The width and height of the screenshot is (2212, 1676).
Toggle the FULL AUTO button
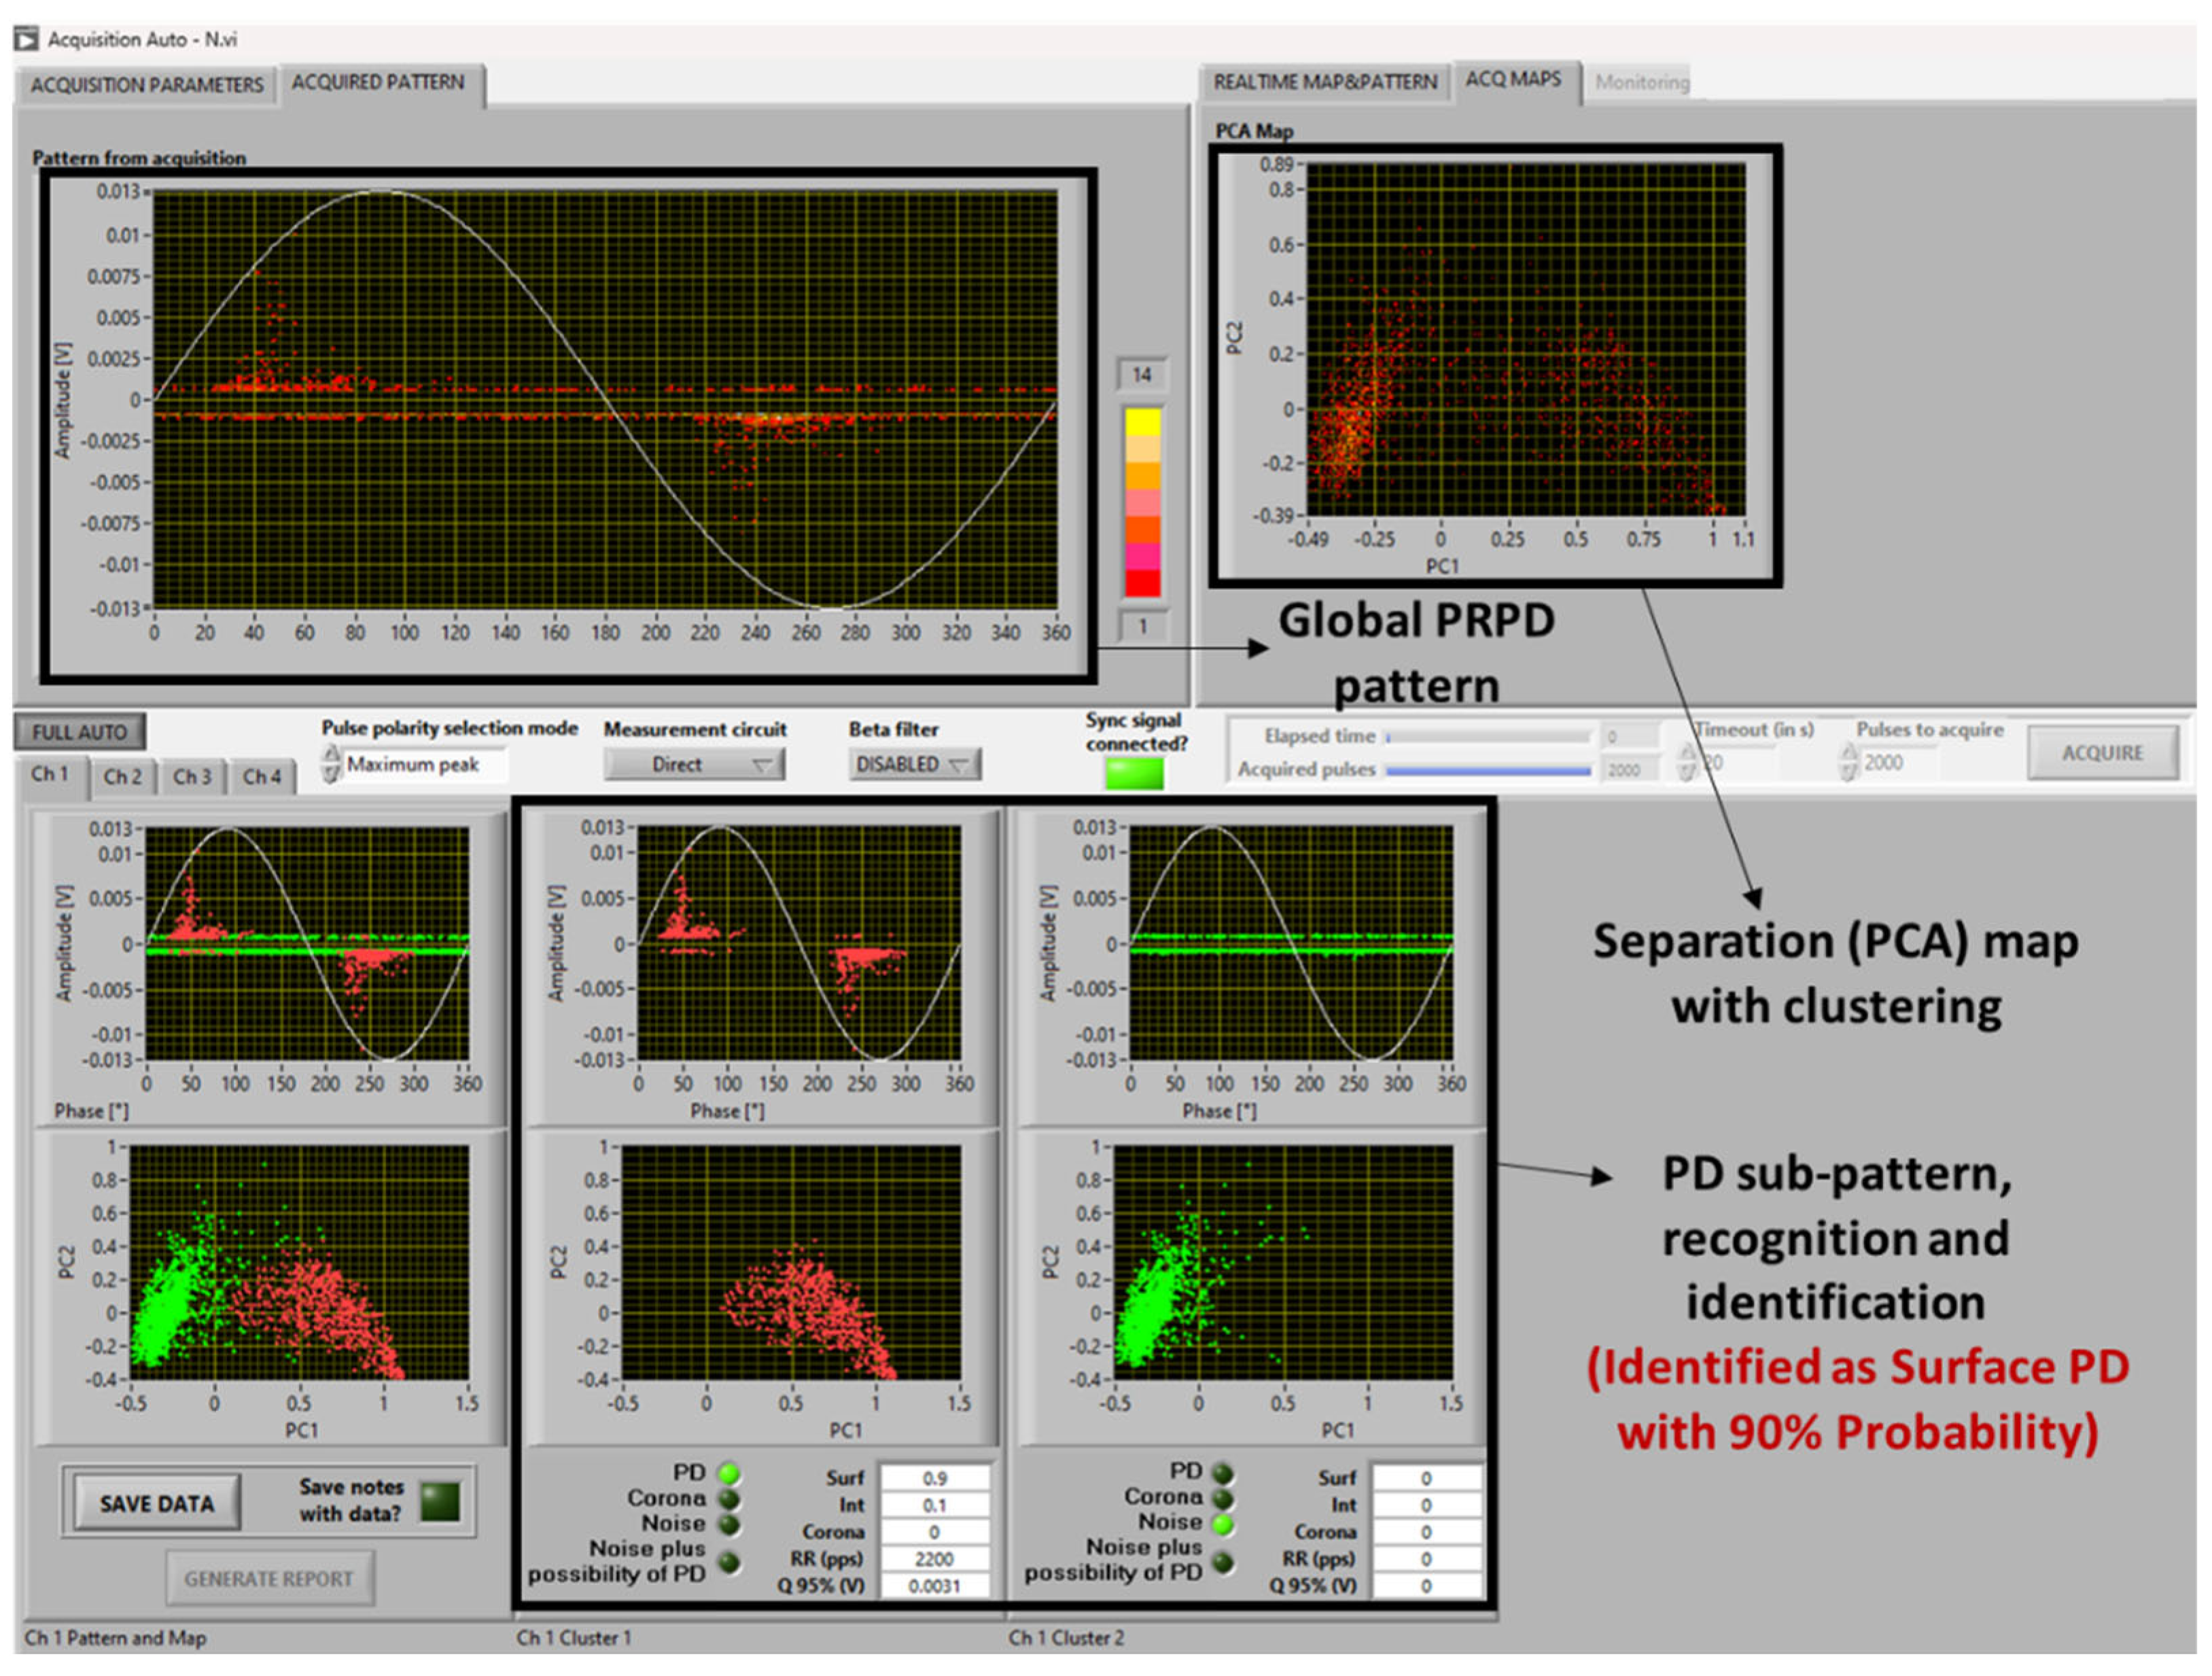coord(79,732)
